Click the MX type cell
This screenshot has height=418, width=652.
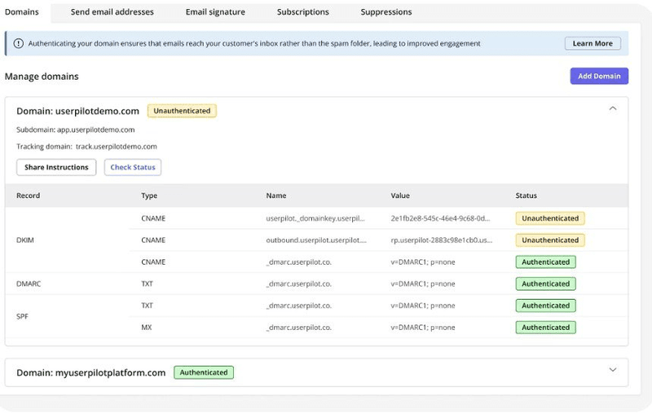point(147,328)
